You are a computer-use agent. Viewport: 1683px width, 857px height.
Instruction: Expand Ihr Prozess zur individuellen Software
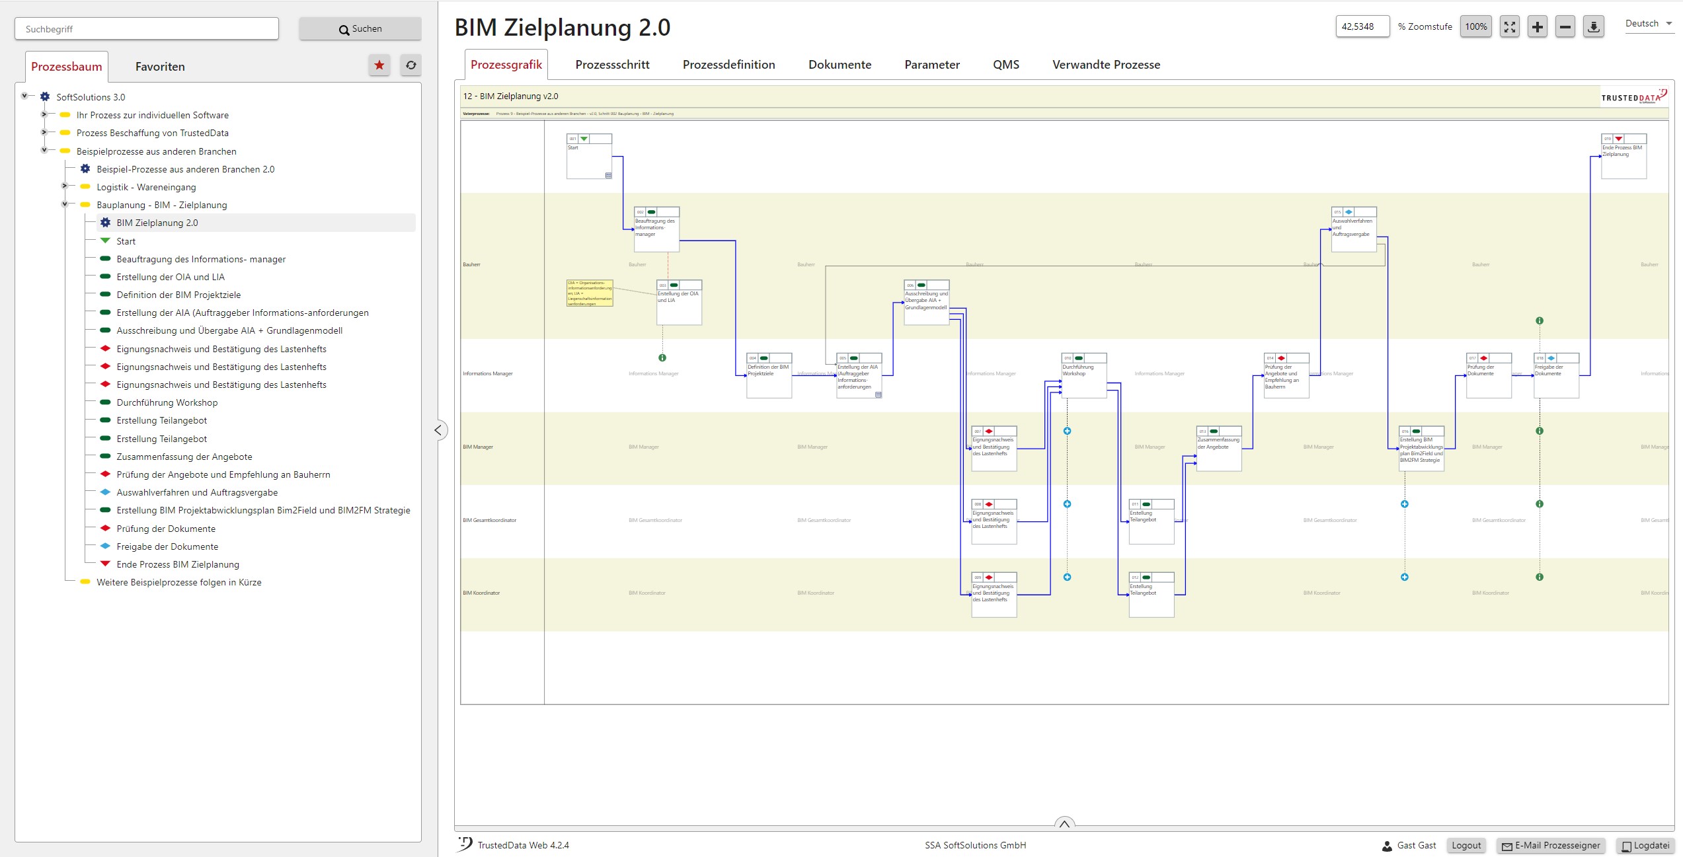44,114
